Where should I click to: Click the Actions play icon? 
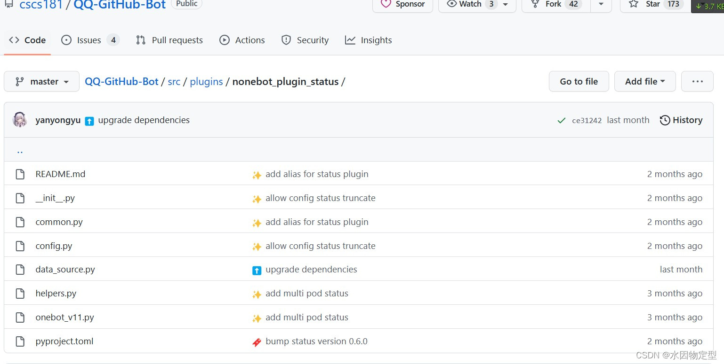tap(225, 40)
